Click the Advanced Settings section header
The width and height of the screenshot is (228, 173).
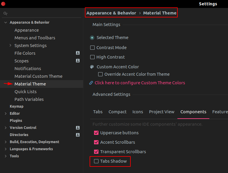[111, 94]
